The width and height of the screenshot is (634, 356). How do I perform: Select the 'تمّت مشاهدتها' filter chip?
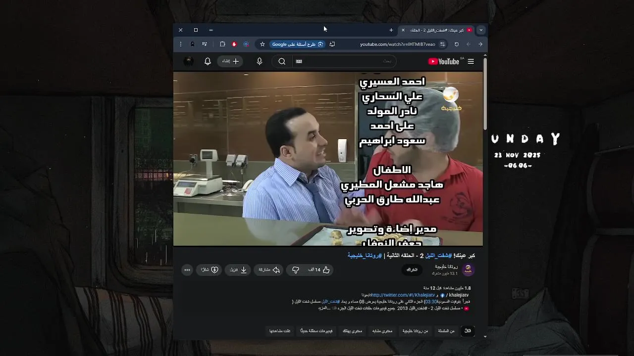click(x=280, y=331)
